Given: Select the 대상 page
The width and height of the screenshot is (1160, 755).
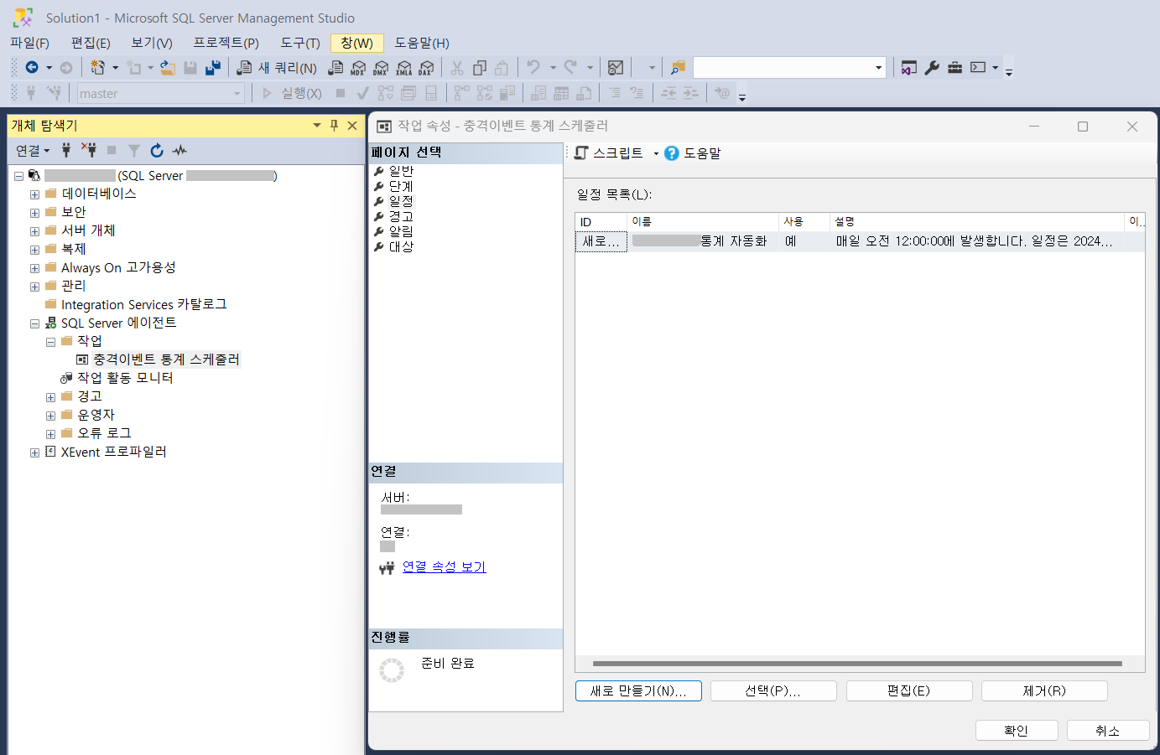Looking at the screenshot, I should click(x=401, y=247).
